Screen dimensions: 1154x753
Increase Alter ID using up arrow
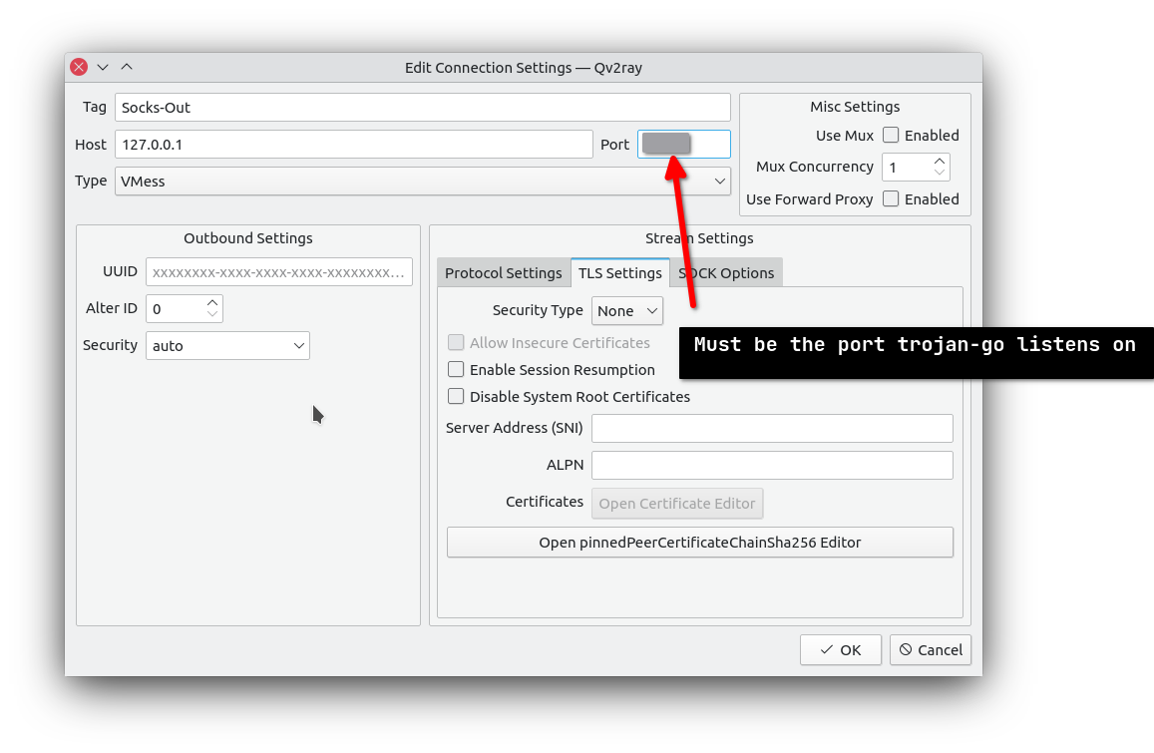pyautogui.click(x=211, y=302)
